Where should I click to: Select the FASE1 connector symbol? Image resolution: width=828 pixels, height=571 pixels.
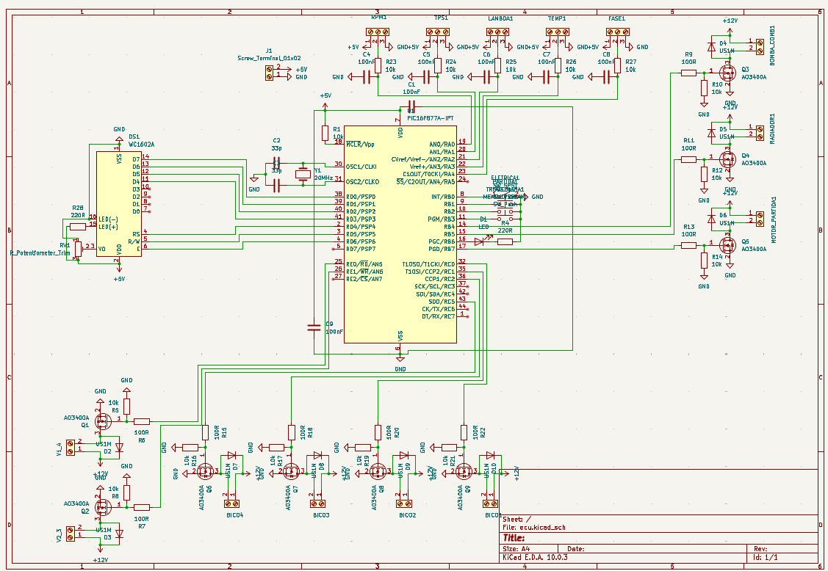point(617,32)
